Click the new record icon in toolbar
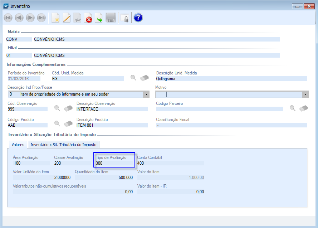Viewport: 318px width, 228px height. pos(55,18)
